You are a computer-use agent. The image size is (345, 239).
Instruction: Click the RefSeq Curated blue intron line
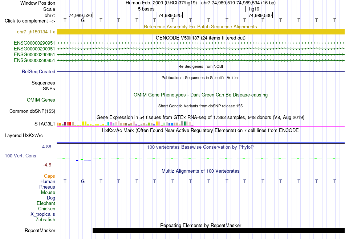(200, 71)
